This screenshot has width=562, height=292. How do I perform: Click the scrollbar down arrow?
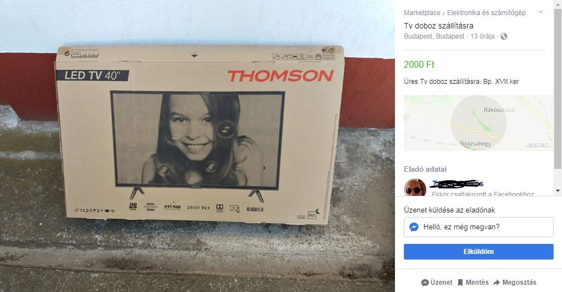(558, 191)
